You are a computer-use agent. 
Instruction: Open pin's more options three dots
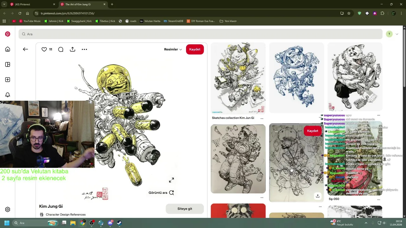click(84, 49)
